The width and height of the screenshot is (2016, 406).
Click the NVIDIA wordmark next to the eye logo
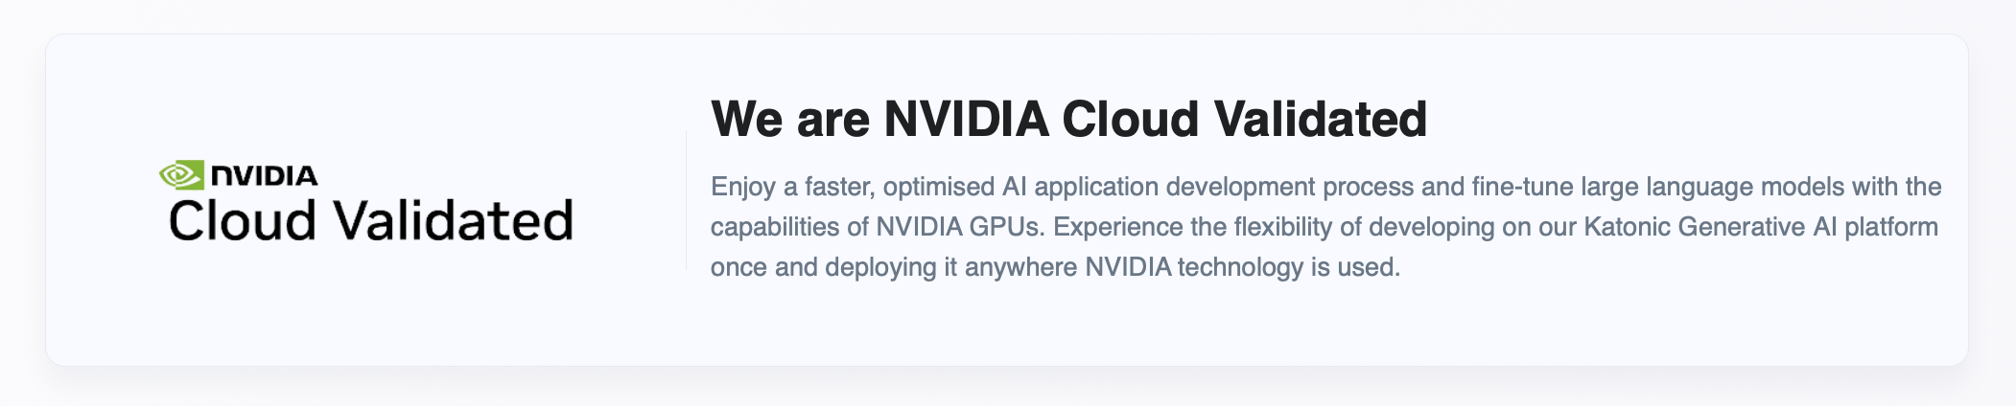click(x=264, y=176)
